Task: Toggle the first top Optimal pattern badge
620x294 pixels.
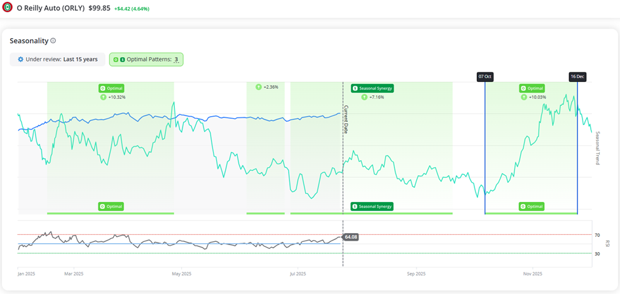Action: pos(111,88)
